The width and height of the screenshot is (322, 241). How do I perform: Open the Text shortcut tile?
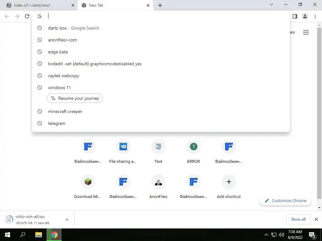point(158,152)
